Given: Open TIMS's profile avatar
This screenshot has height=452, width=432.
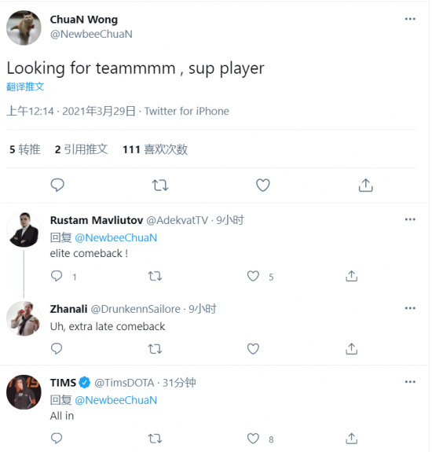Looking at the screenshot, I should 24,392.
